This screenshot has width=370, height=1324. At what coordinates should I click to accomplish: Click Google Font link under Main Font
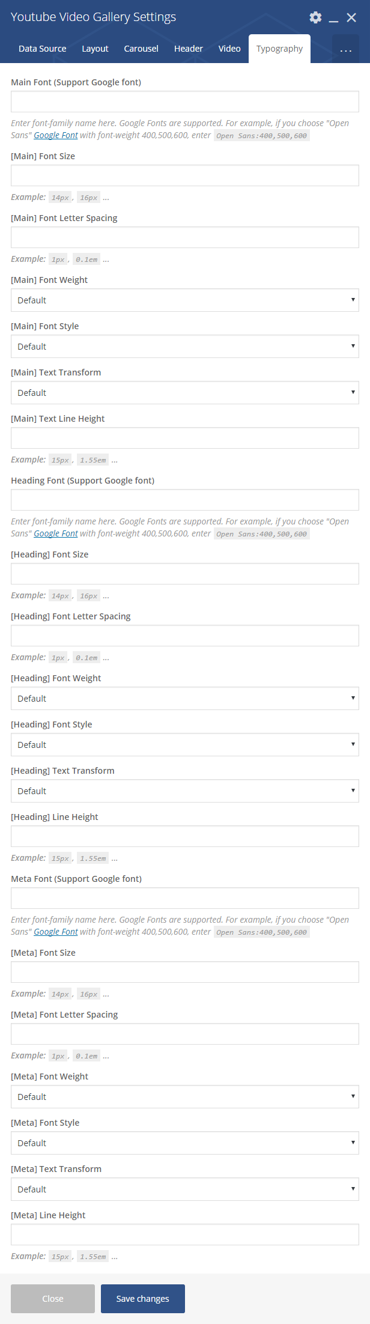56,136
